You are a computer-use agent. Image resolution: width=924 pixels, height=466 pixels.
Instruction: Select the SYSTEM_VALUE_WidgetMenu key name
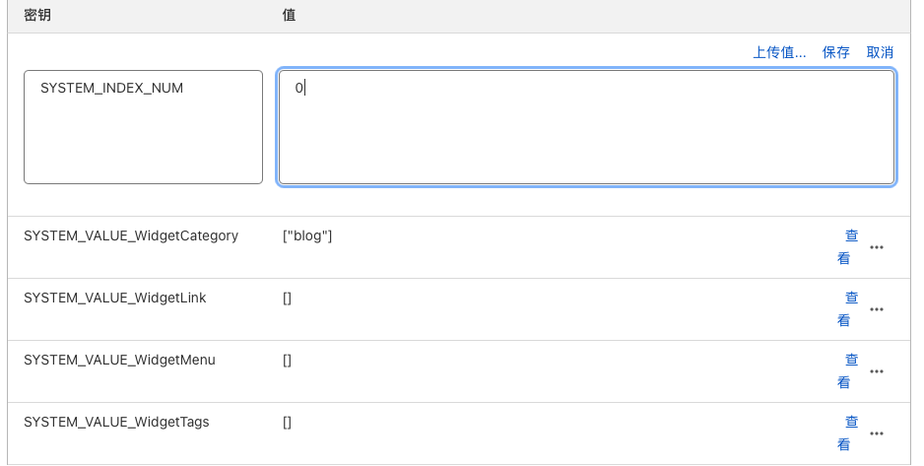click(x=119, y=360)
